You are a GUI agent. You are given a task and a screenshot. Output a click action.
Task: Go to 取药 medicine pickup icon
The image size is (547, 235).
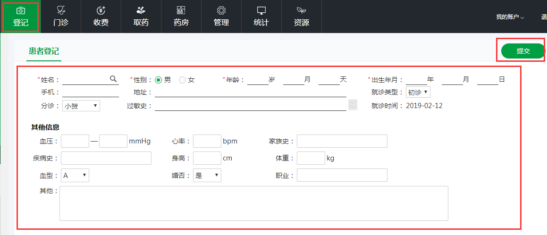tap(141, 10)
